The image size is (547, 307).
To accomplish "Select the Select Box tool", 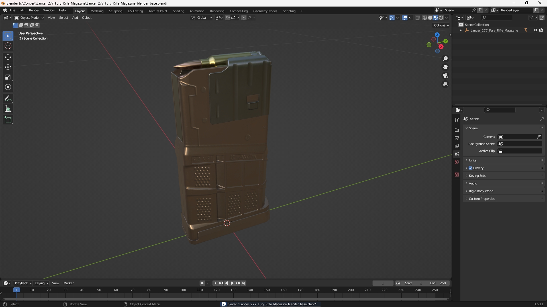I will [8, 36].
